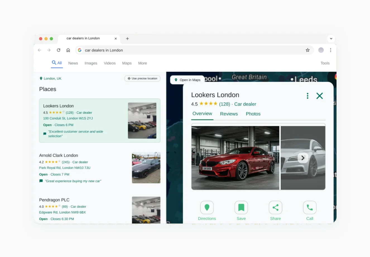Viewport: 370px width, 257px height.
Task: Click the Share icon
Action: coord(275,208)
